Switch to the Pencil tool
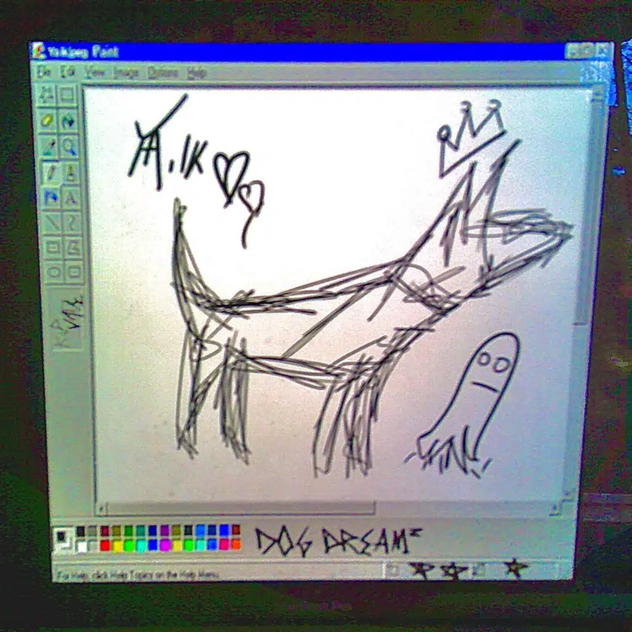Viewport: 632px width, 632px height. point(50,172)
